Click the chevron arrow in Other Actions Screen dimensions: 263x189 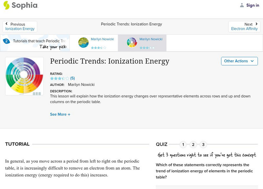(252, 61)
